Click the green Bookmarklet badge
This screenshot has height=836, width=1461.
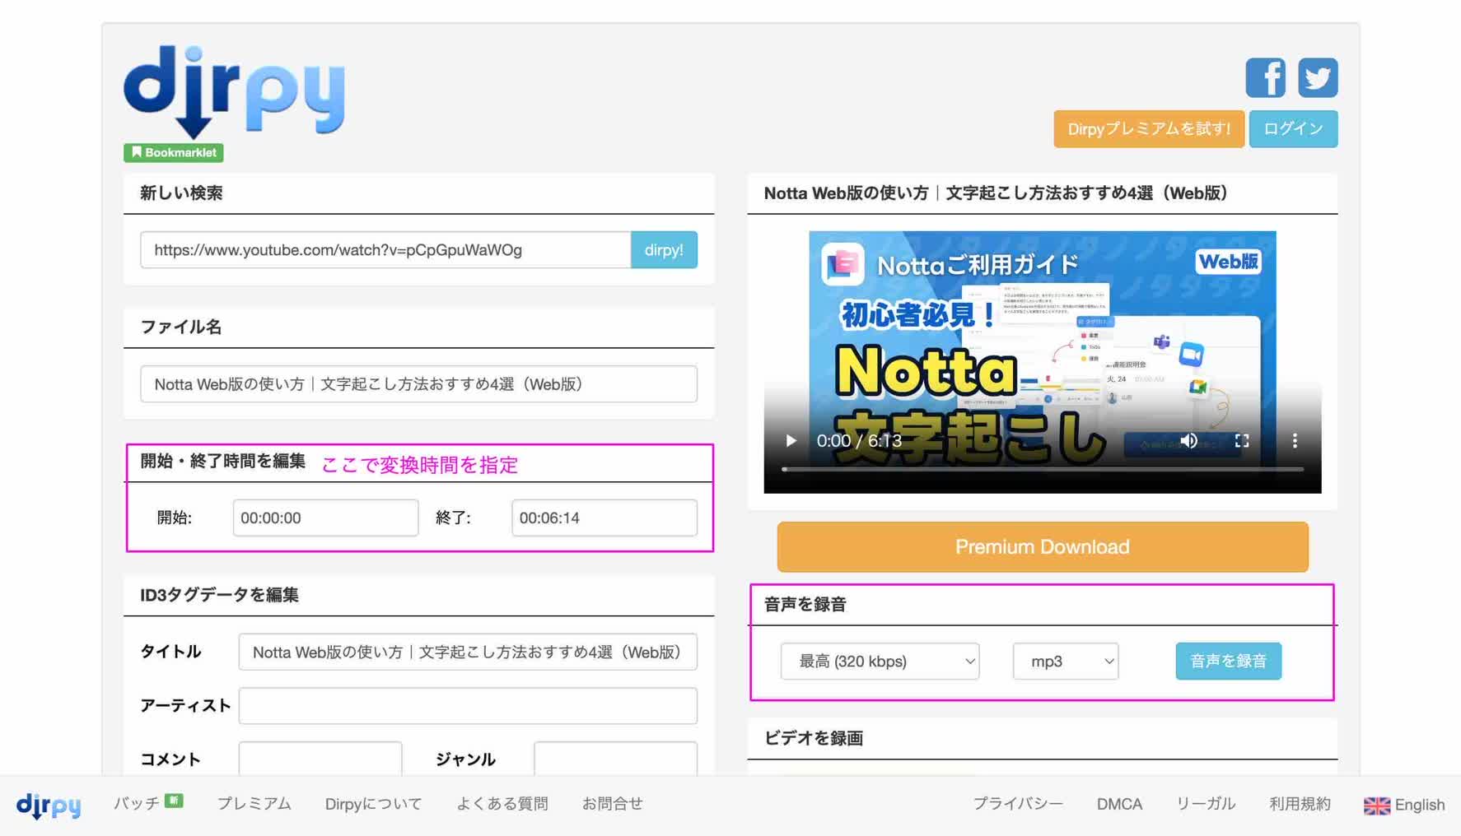(174, 152)
